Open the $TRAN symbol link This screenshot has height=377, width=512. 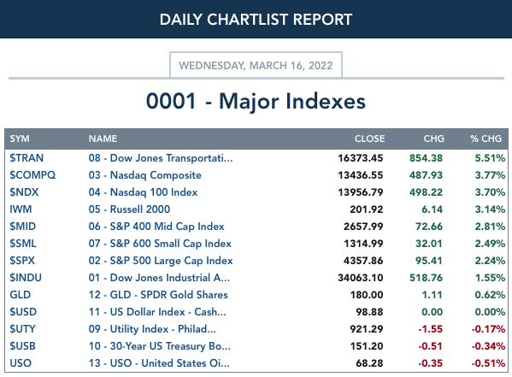click(26, 158)
